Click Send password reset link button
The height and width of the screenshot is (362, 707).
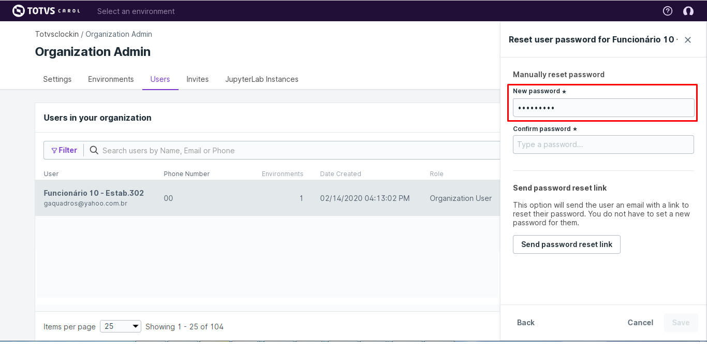coord(567,244)
